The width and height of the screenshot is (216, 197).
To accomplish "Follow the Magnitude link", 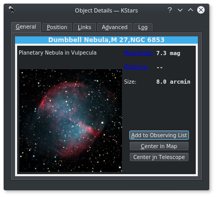I will pyautogui.click(x=139, y=52).
